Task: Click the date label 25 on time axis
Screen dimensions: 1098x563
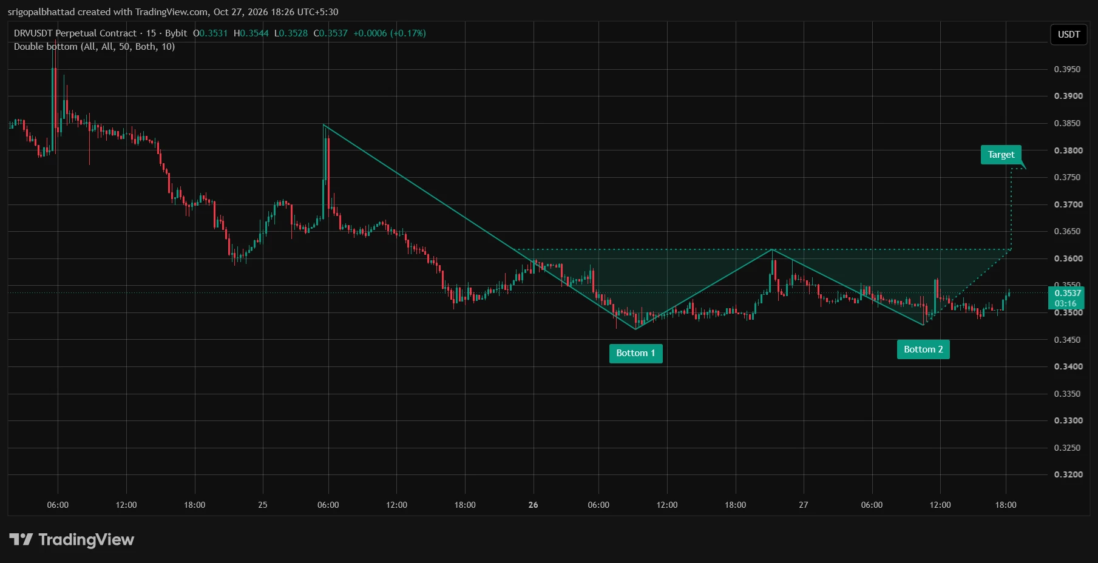Action: (263, 505)
